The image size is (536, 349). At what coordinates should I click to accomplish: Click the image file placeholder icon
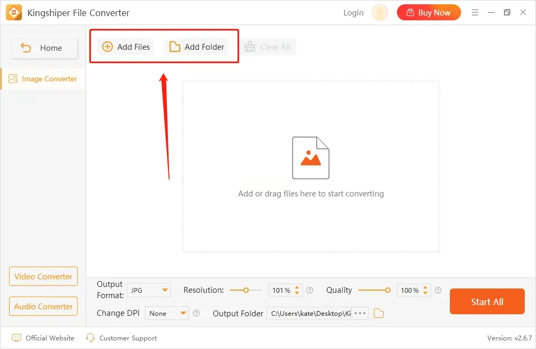pyautogui.click(x=310, y=158)
